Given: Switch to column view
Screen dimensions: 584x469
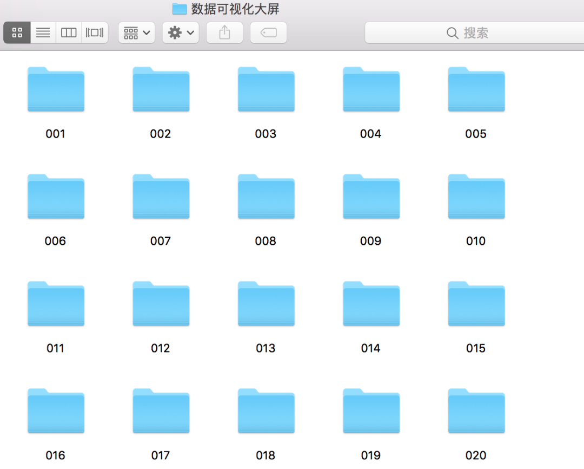Looking at the screenshot, I should pos(69,33).
